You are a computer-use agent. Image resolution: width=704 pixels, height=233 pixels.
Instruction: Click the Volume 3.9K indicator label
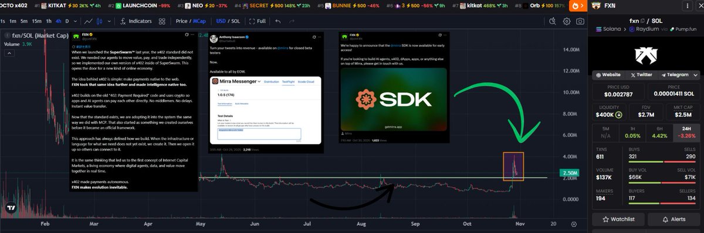(18, 44)
